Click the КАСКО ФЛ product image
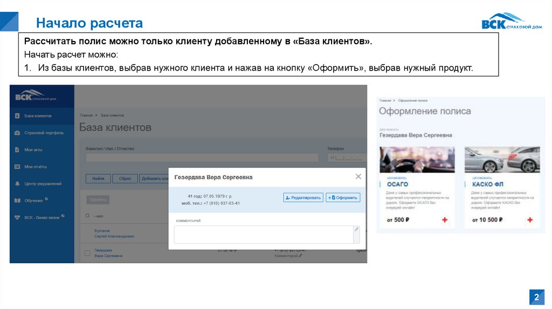 [x=502, y=160]
